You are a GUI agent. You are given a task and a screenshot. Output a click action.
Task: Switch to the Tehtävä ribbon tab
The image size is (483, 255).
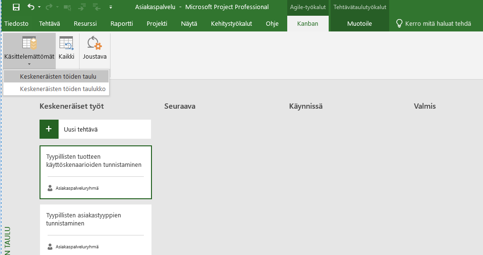coord(50,24)
